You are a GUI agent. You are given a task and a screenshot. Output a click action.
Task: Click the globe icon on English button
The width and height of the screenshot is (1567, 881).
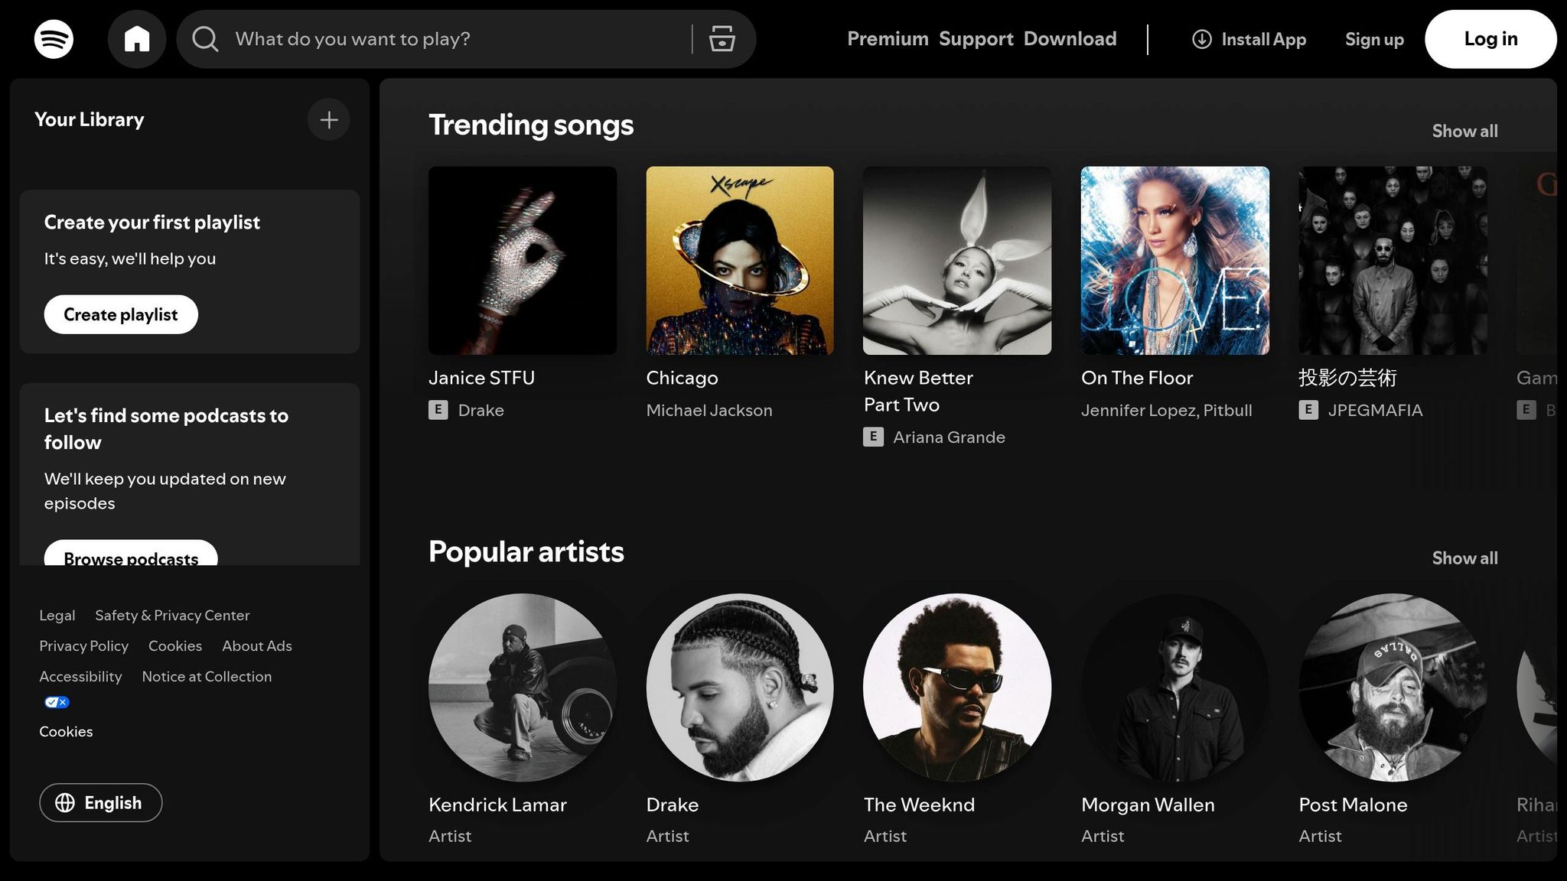[x=65, y=802]
